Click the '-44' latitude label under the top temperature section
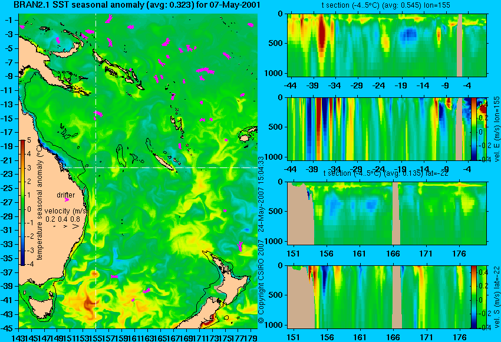This screenshot has width=501, height=342. (291, 85)
